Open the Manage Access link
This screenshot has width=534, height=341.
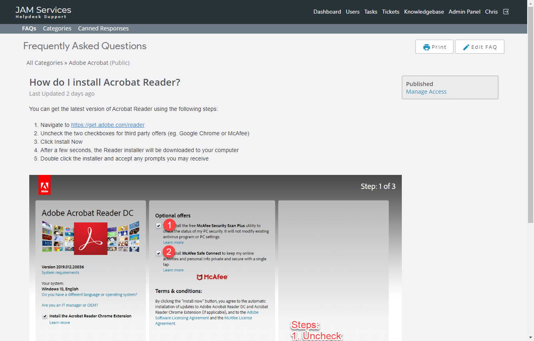coord(426,92)
